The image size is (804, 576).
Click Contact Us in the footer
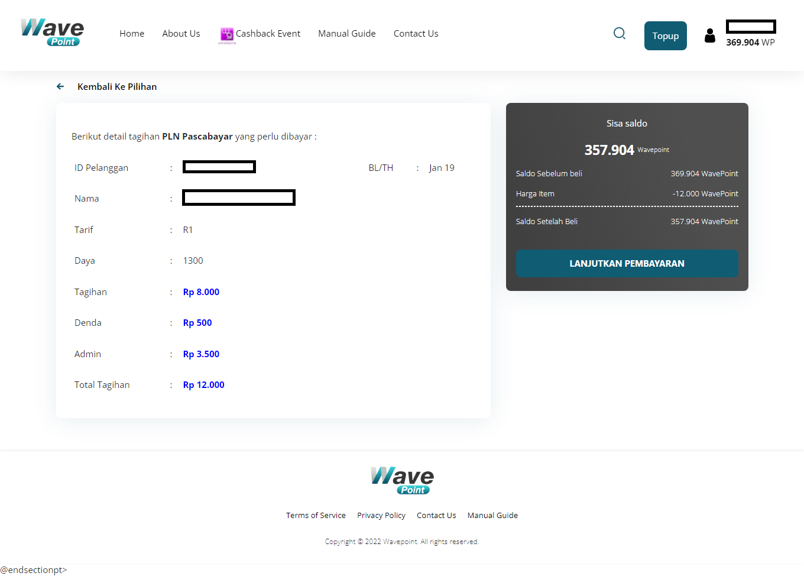coord(436,516)
